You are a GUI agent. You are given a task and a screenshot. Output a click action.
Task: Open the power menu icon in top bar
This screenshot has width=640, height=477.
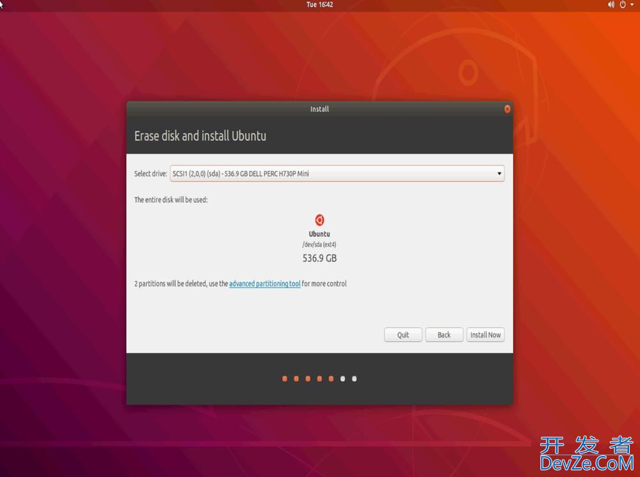(623, 4)
